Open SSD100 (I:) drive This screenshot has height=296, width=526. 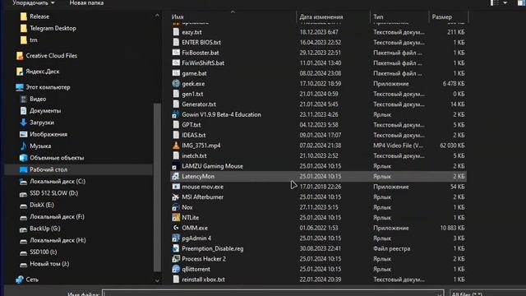tap(39, 252)
